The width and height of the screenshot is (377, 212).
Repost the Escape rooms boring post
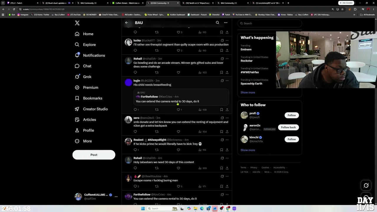[157, 186]
